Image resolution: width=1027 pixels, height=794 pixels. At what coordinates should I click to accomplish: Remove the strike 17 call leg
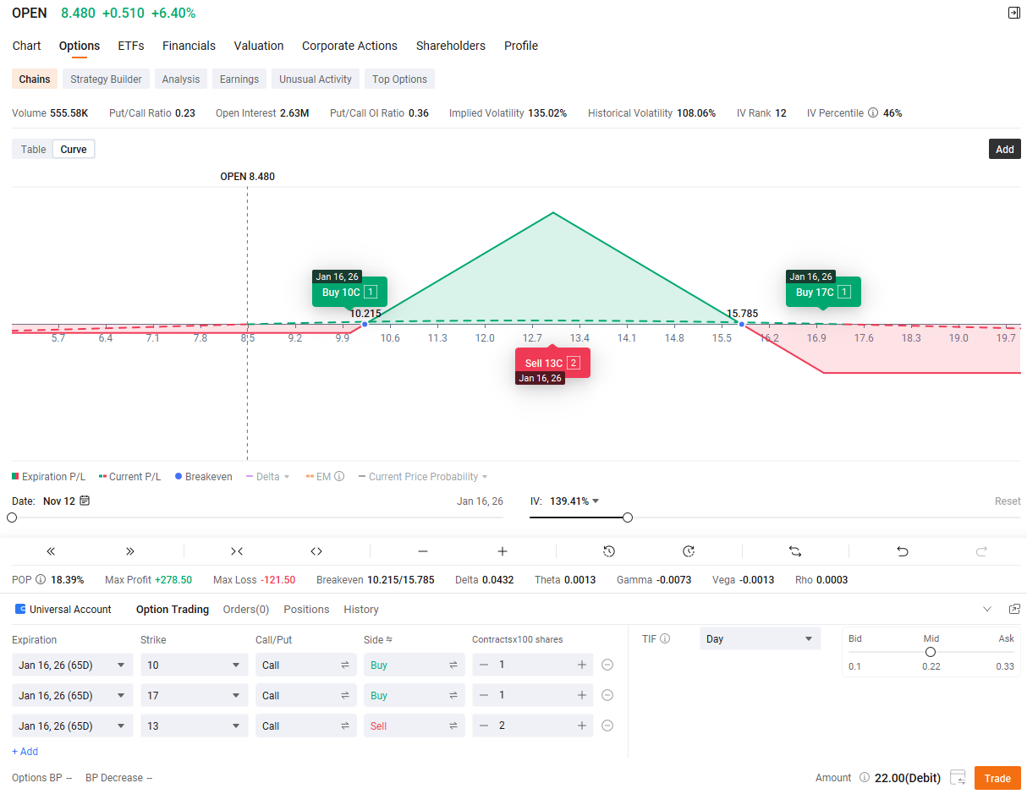coord(607,695)
